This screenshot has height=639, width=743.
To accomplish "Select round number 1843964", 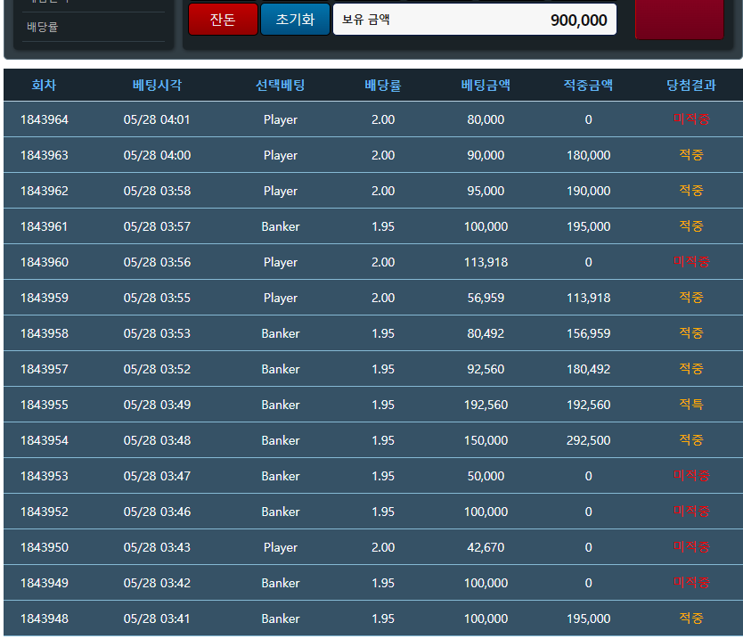I will (x=44, y=119).
